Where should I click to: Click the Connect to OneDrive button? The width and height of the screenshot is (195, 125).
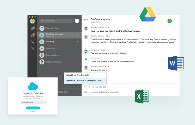click(x=33, y=108)
